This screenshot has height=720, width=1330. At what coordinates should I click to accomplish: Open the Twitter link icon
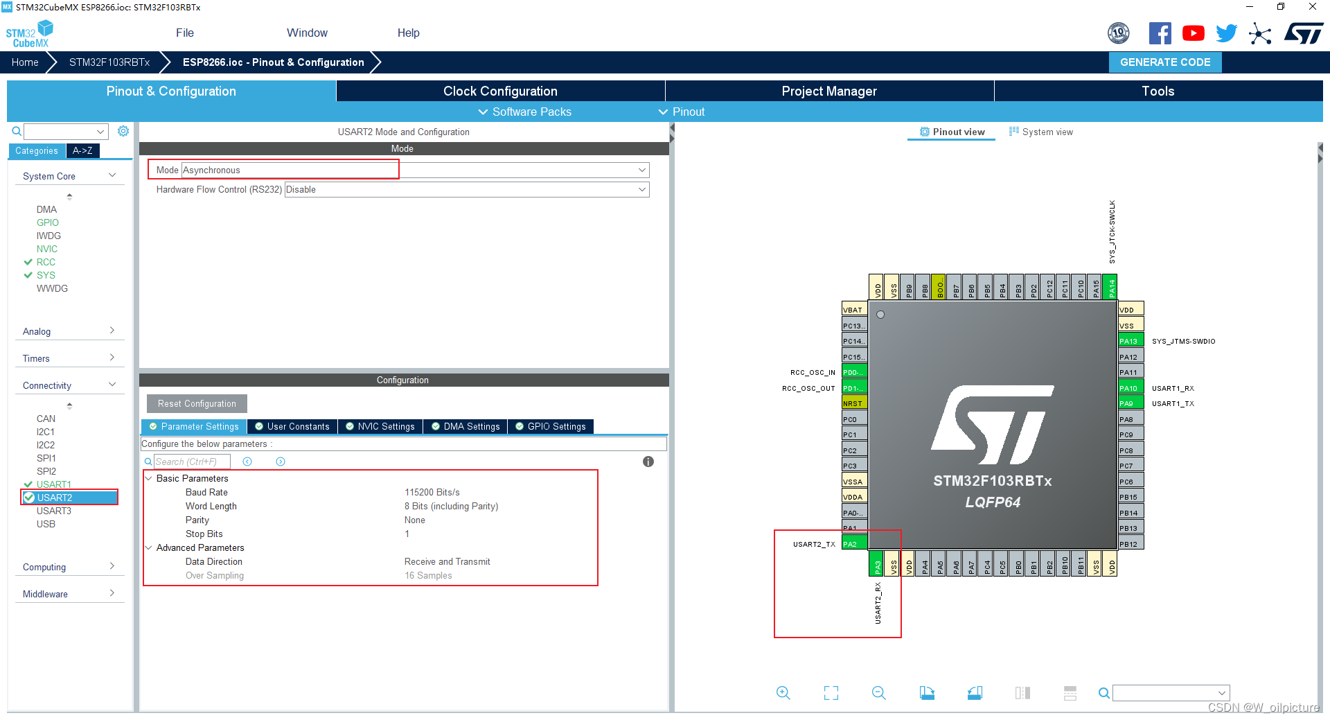[1226, 33]
